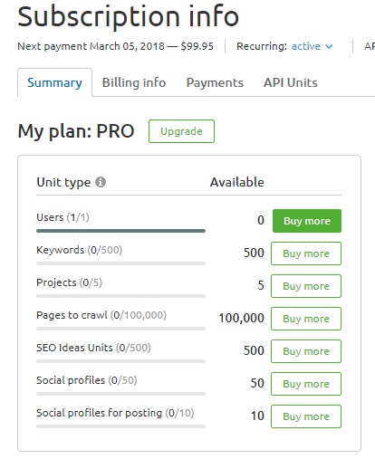
Task: Click the chevron next to active
Action: click(x=329, y=46)
